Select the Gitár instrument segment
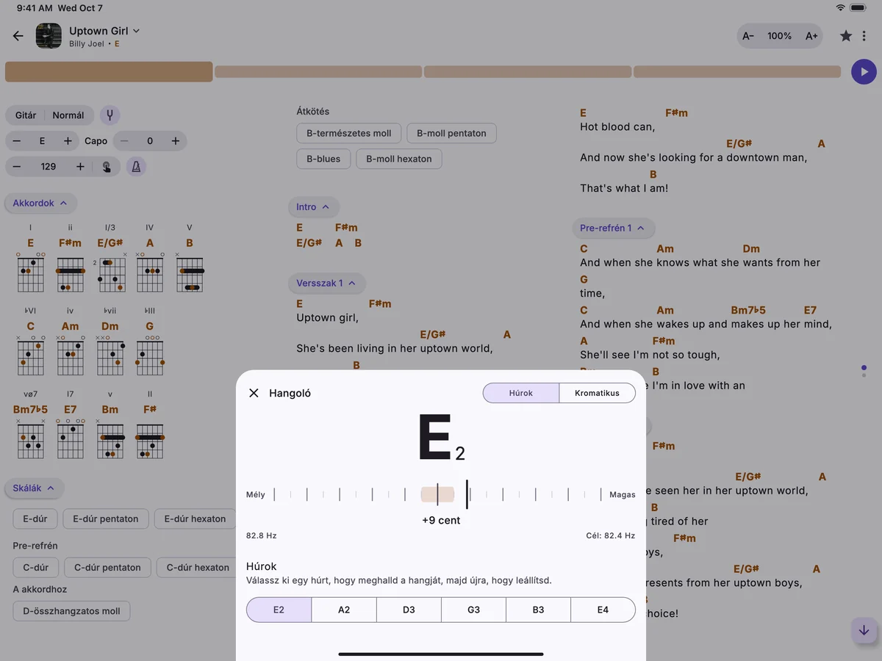 pyautogui.click(x=26, y=115)
